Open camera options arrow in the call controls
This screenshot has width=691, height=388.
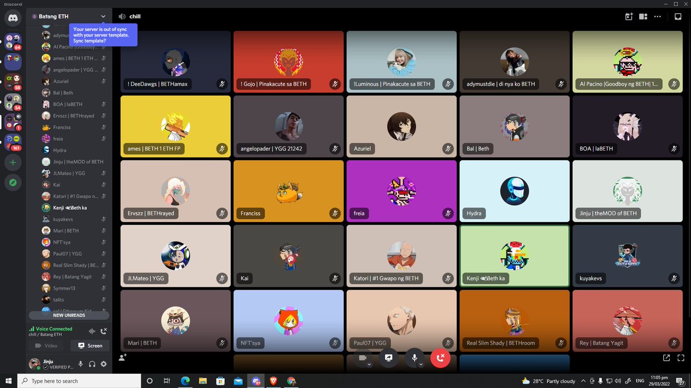[369, 364]
